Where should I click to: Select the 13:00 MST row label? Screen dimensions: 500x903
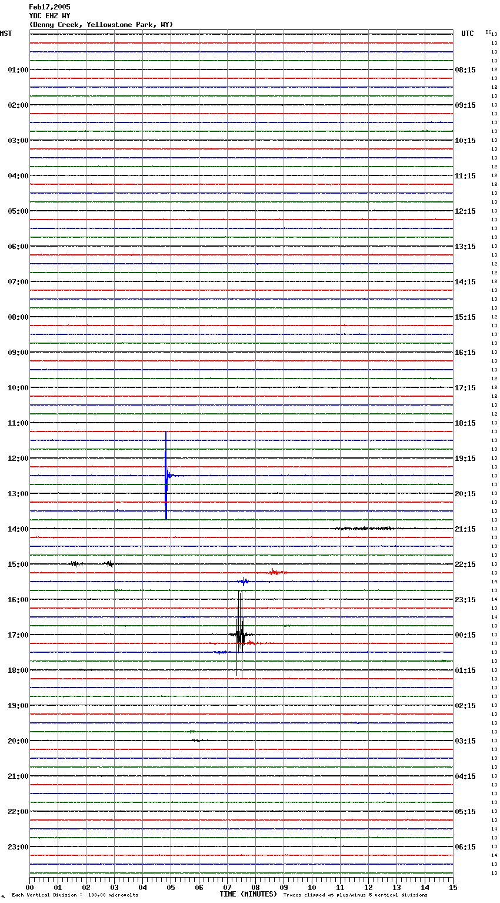(18, 494)
